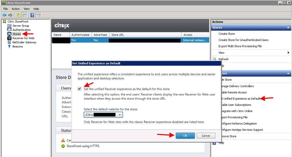Click the Back arrow toolbar icon
The width and height of the screenshot is (292, 157).
click(4, 15)
